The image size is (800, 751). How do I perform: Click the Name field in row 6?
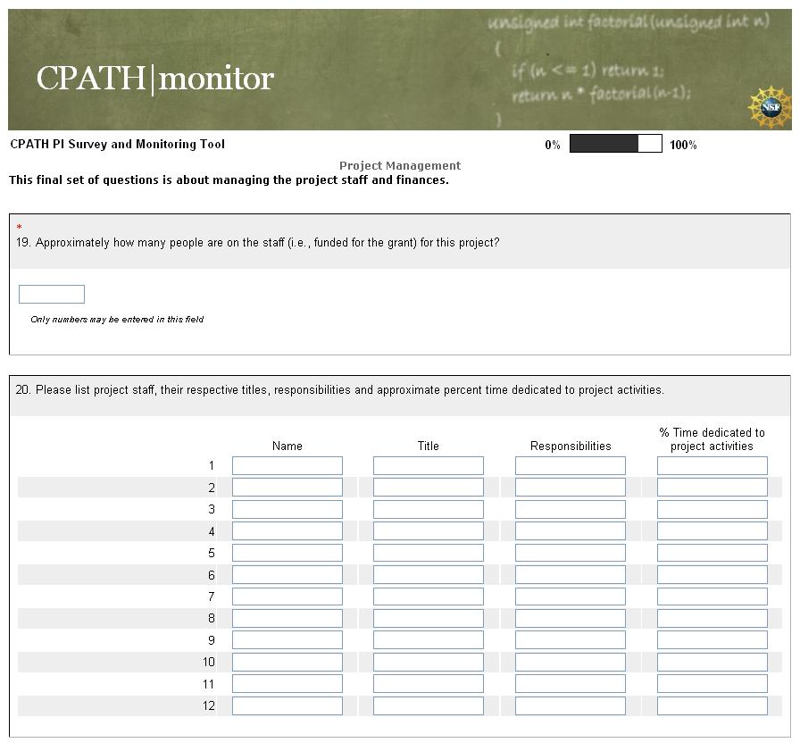(x=287, y=575)
